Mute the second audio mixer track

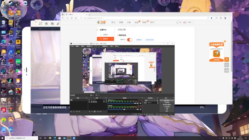[x=138, y=110]
